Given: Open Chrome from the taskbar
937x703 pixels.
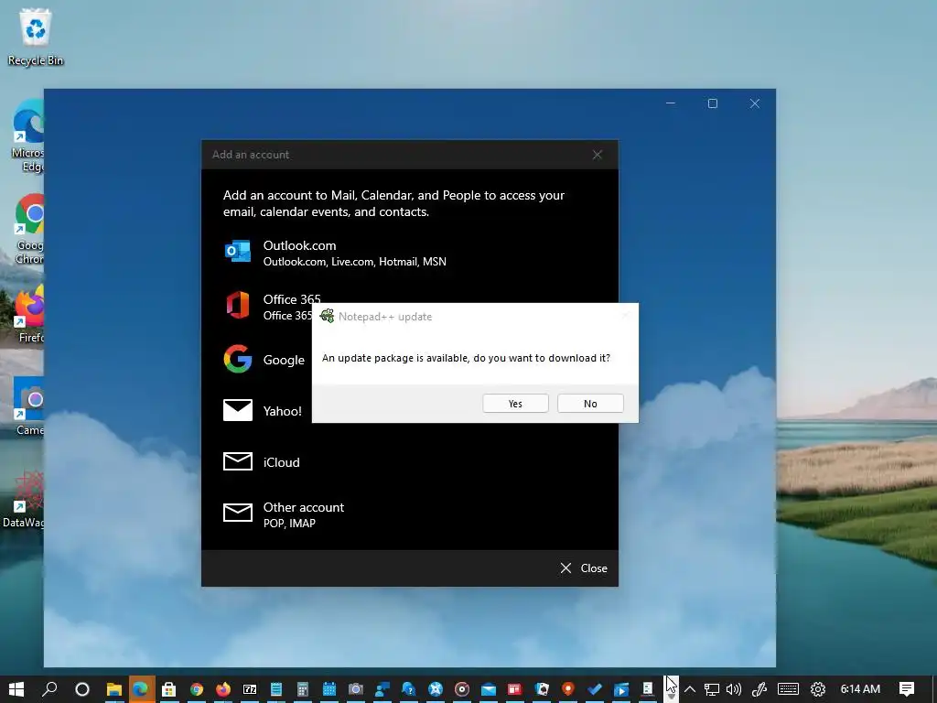Looking at the screenshot, I should click(196, 689).
